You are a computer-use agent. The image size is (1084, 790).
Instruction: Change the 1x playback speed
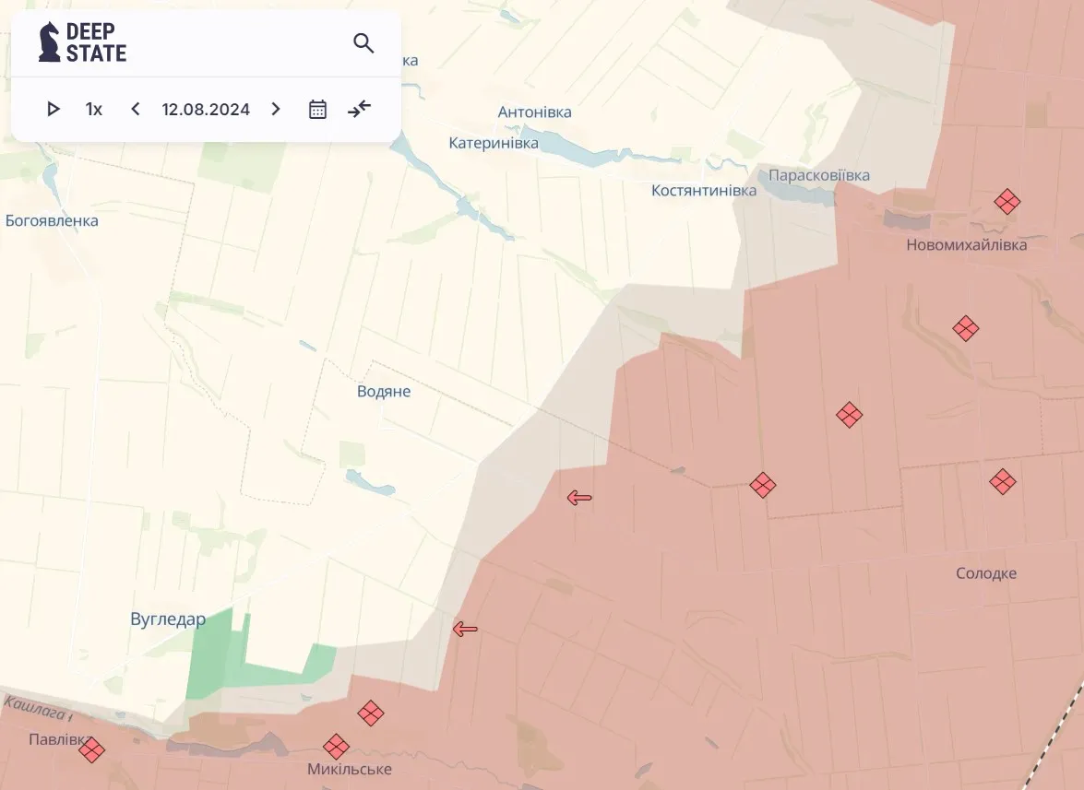(94, 109)
